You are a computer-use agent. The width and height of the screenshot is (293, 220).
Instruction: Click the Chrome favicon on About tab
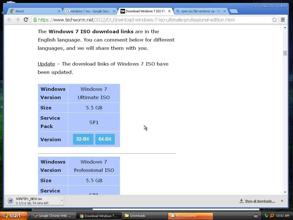12,11
